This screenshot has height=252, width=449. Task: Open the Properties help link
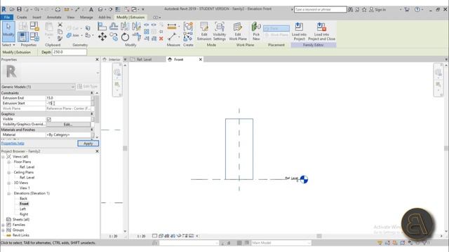(x=13, y=143)
